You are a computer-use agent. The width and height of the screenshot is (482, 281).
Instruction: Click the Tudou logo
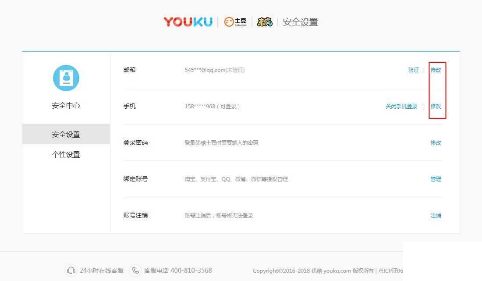(x=235, y=21)
